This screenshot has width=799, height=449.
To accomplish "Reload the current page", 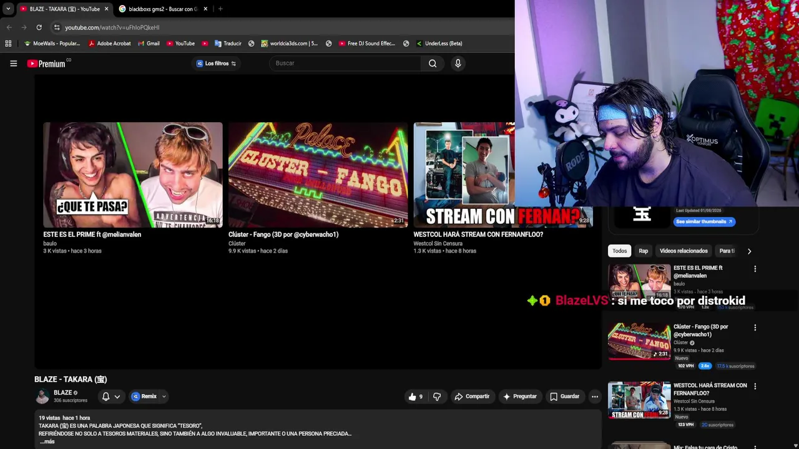I will 39,27.
